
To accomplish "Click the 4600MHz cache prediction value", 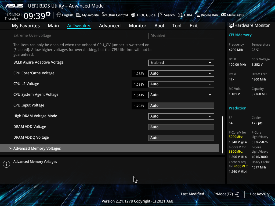I will (x=241, y=166).
